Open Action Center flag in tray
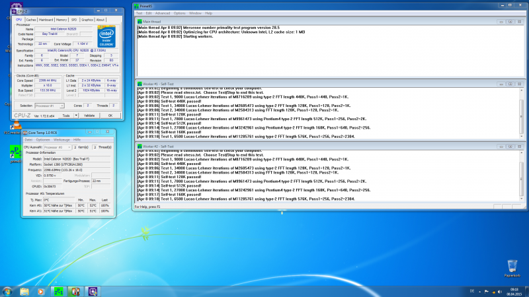The image size is (529, 297). pyautogui.click(x=487, y=292)
